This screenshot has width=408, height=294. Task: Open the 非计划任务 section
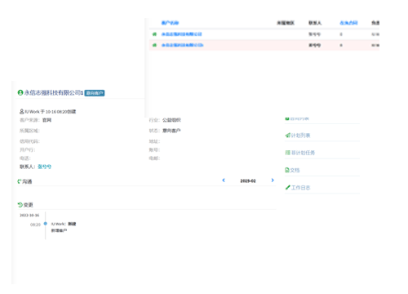[303, 153]
